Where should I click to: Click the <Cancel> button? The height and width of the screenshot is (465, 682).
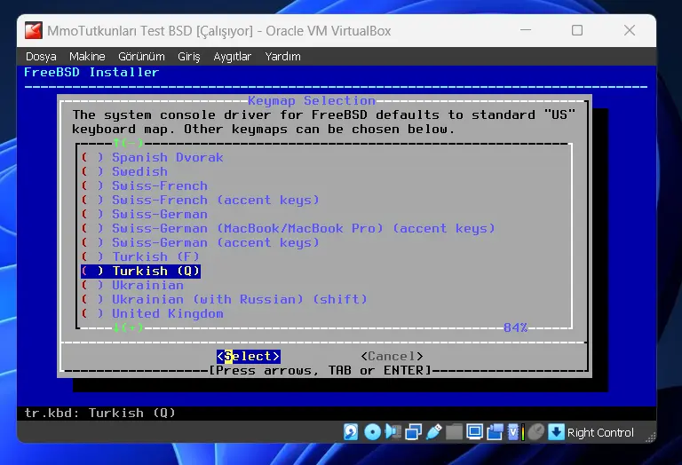[392, 357]
